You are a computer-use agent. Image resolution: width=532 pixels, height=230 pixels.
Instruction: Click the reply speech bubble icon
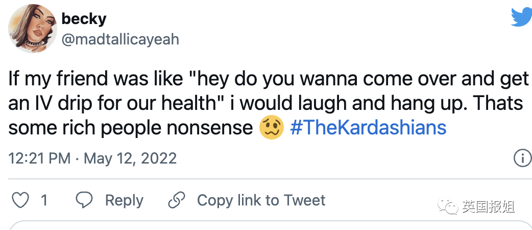[x=83, y=200]
